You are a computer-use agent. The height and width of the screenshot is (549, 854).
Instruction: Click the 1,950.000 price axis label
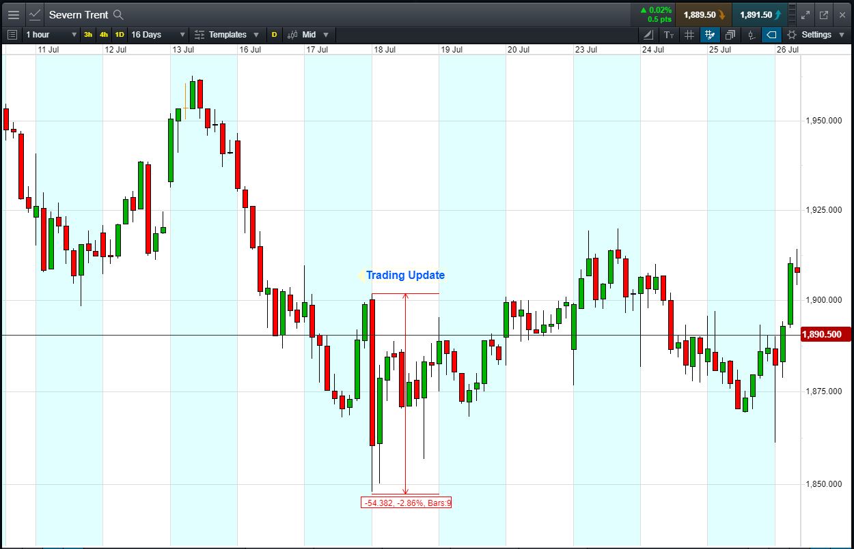824,121
